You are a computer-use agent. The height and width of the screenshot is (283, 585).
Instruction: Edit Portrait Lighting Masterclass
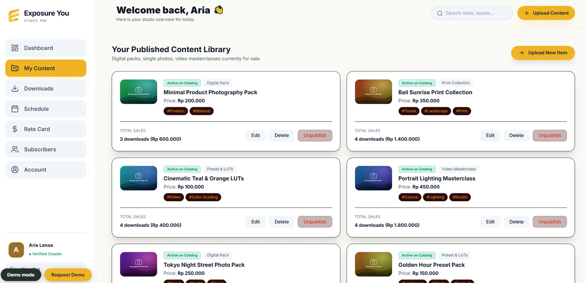[490, 222]
